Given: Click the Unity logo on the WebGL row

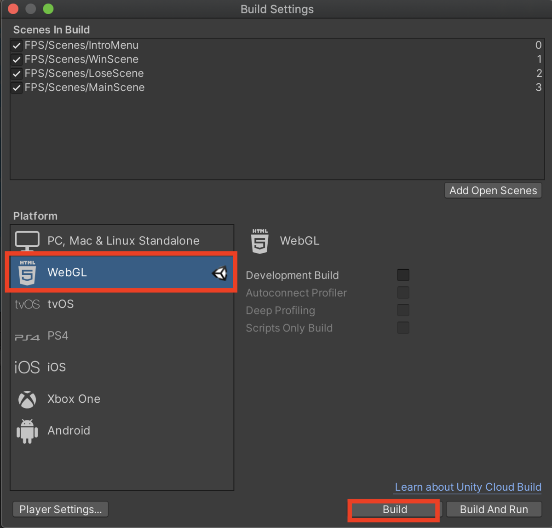Looking at the screenshot, I should coord(220,273).
